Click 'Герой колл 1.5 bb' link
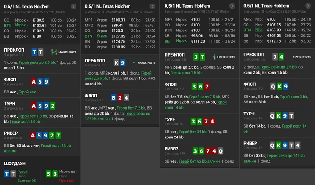The image size is (315, 185). coord(186,73)
